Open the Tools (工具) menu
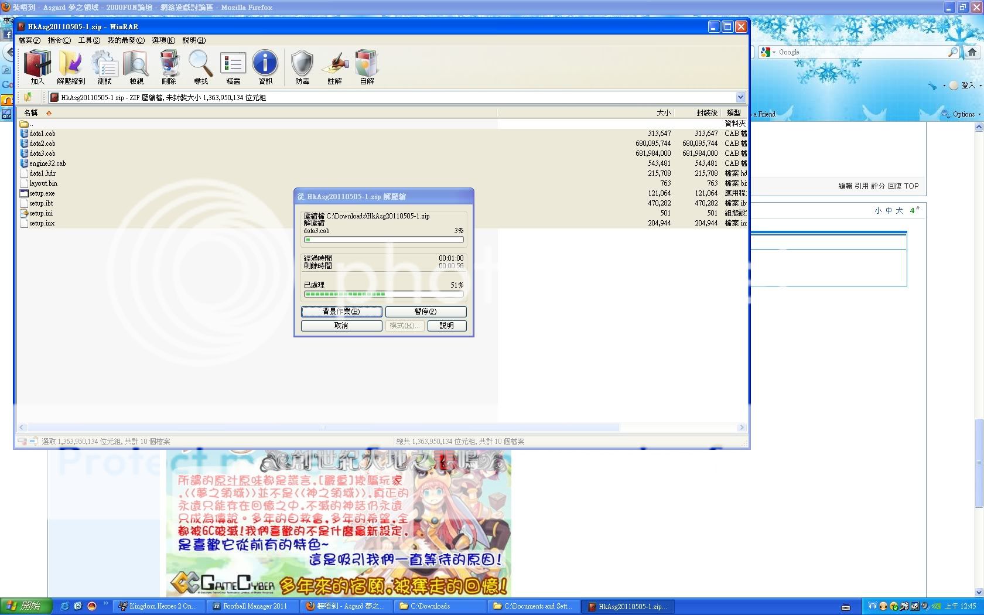 coord(89,40)
